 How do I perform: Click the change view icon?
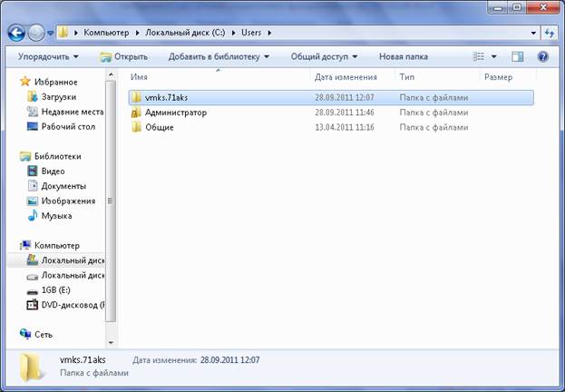[x=479, y=56]
